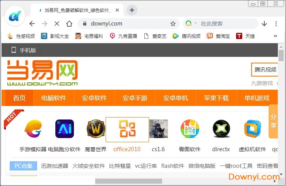This screenshot has height=186, width=286.
Task: Close the 当易网 tab
Action: (x=117, y=10)
